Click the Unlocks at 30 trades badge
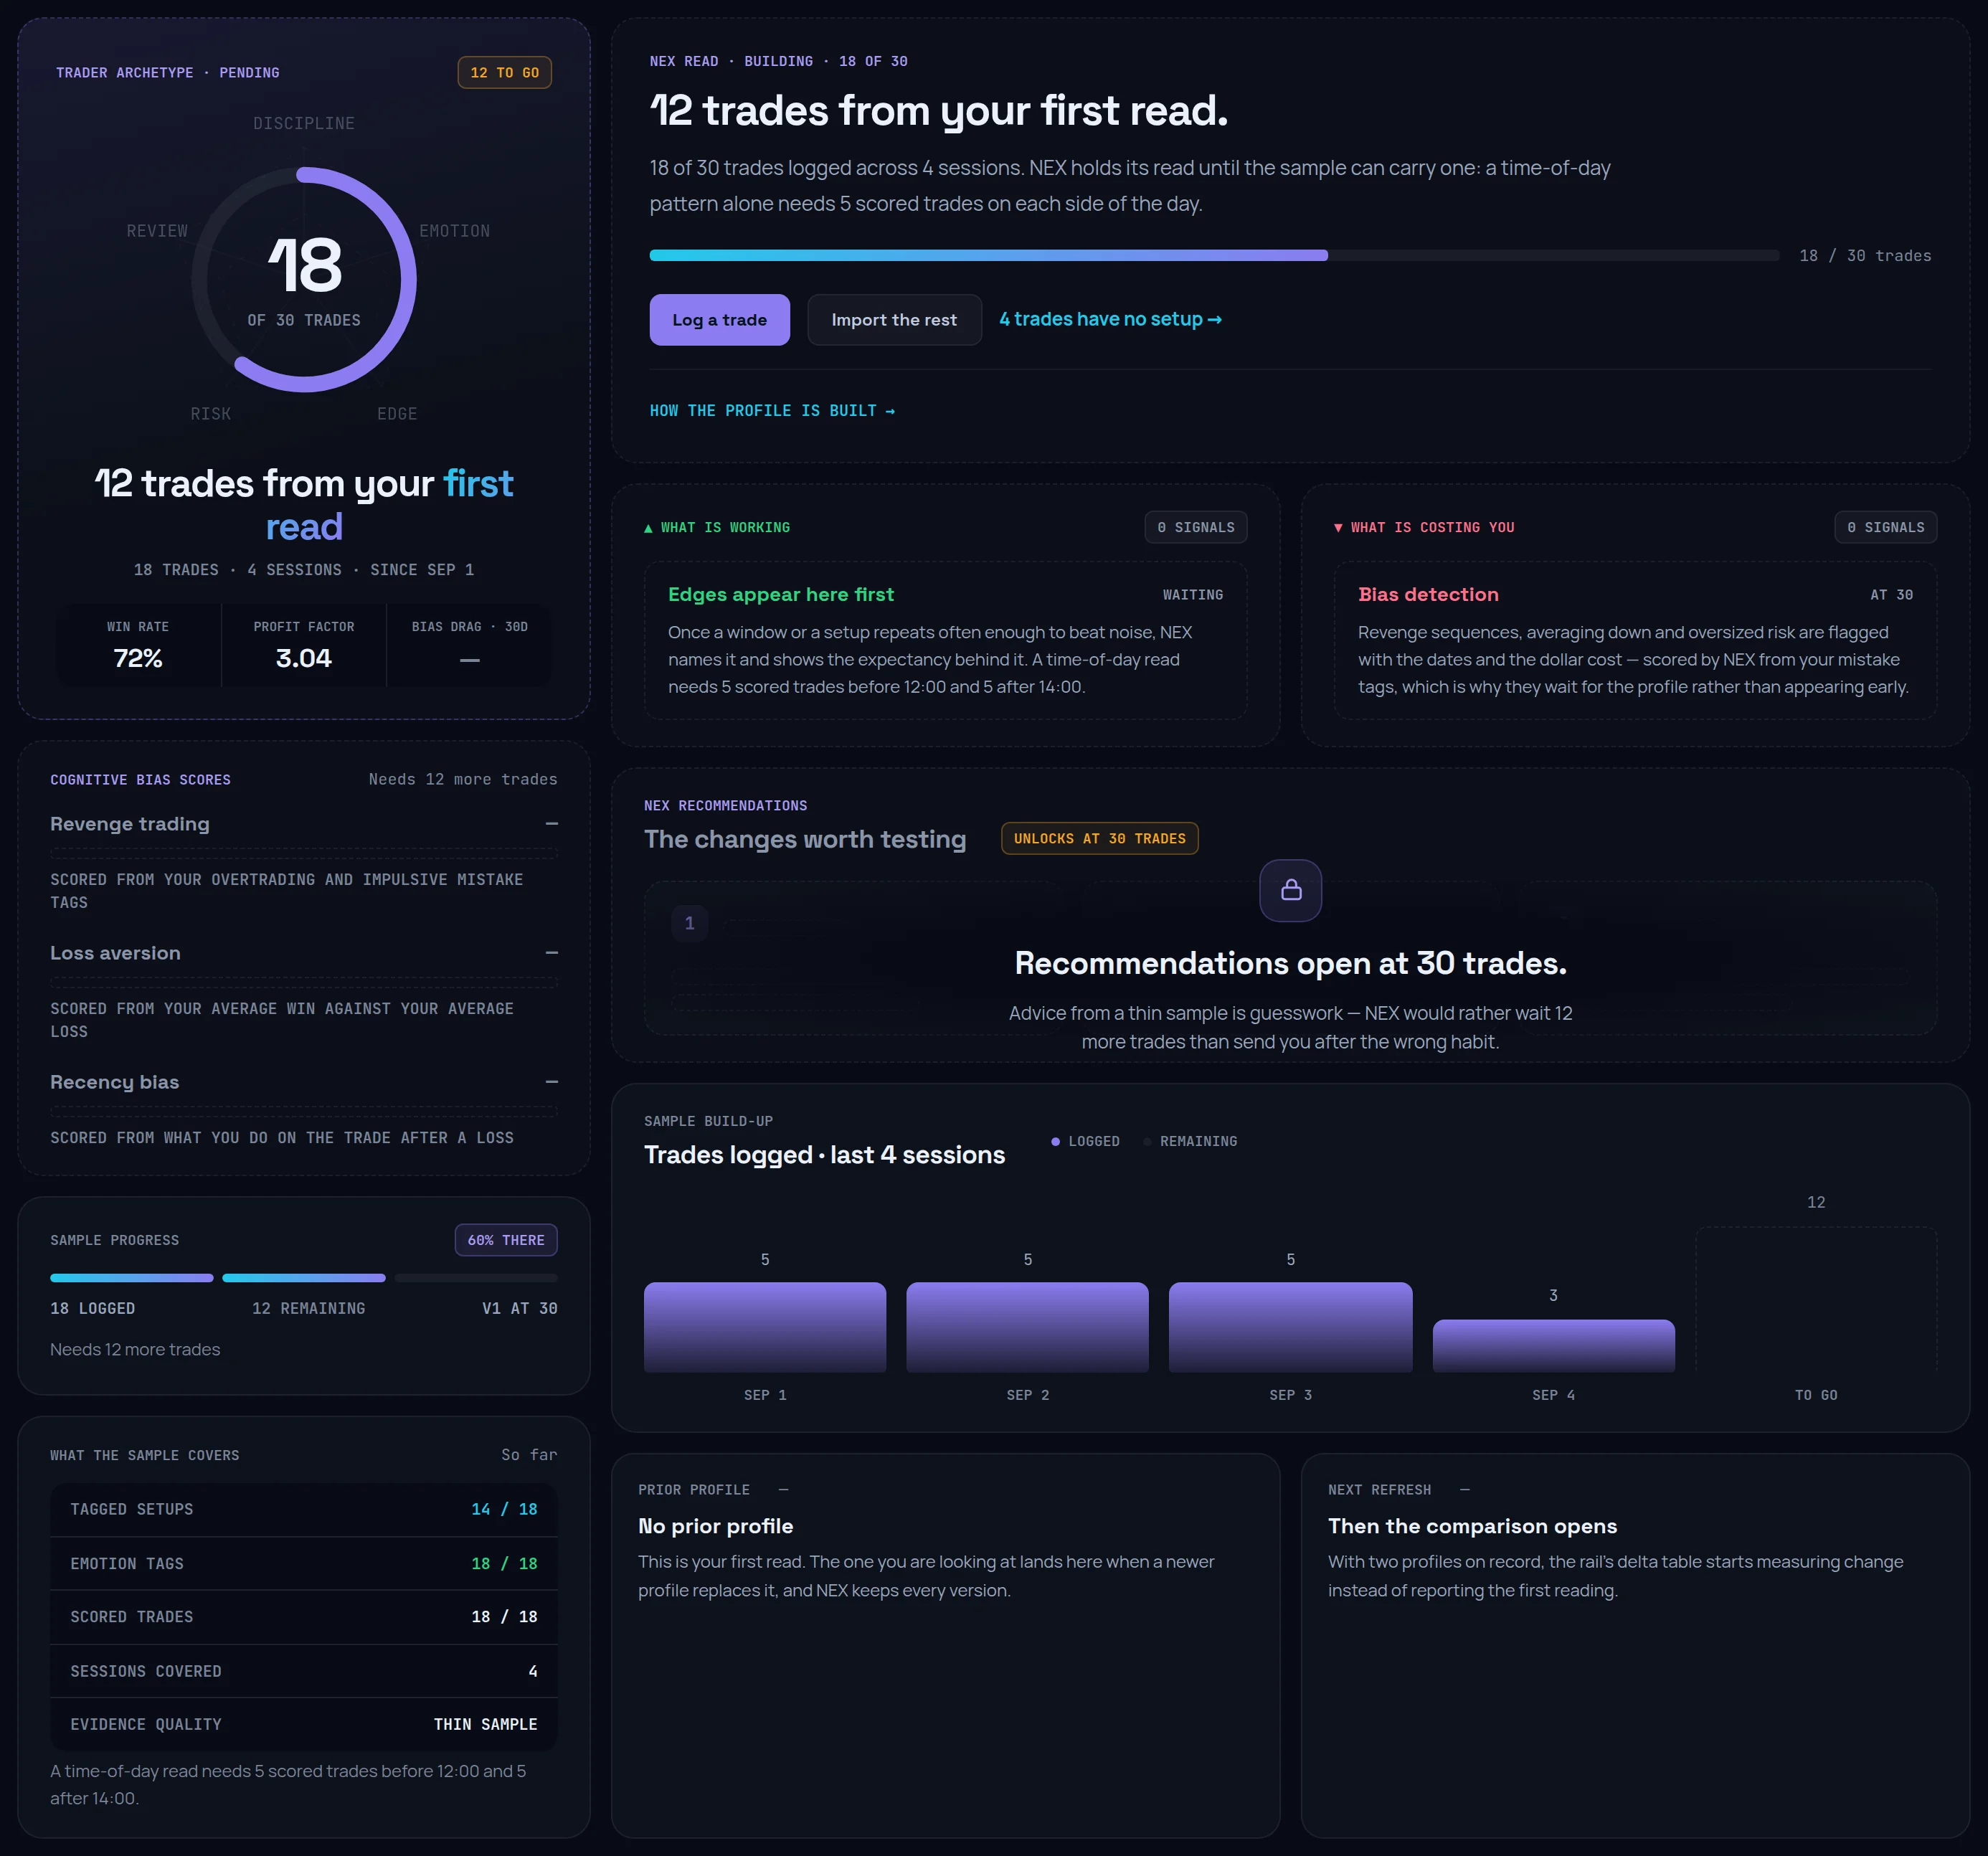The image size is (1988, 1856). tap(1099, 839)
